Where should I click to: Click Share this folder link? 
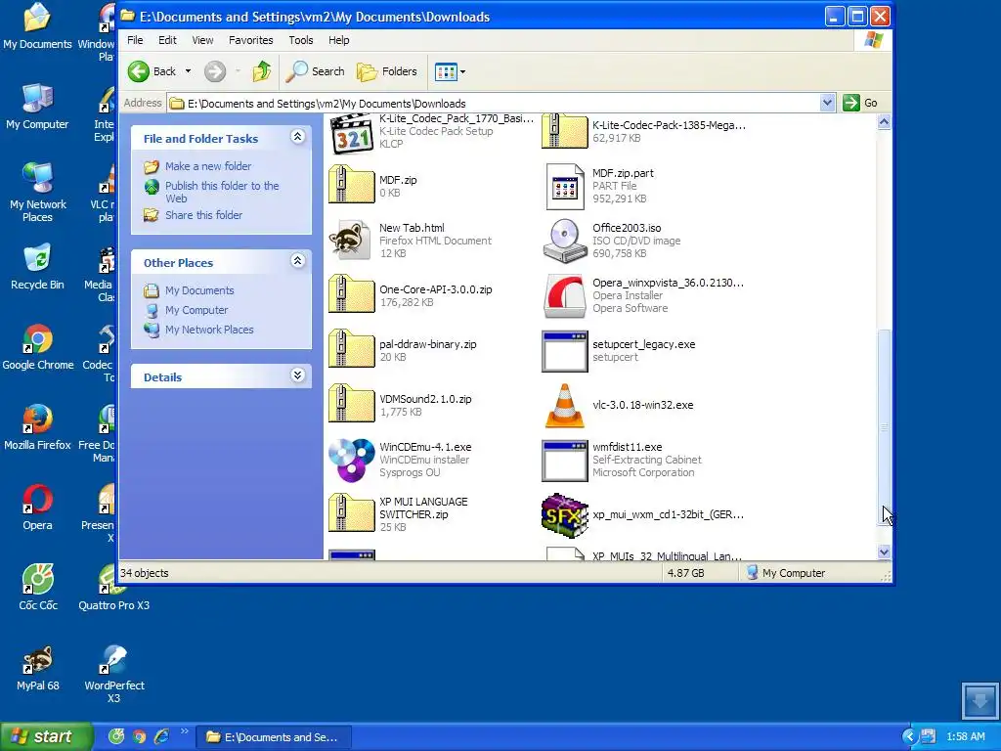point(203,215)
